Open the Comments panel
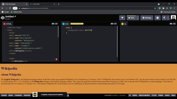 point(18,95)
